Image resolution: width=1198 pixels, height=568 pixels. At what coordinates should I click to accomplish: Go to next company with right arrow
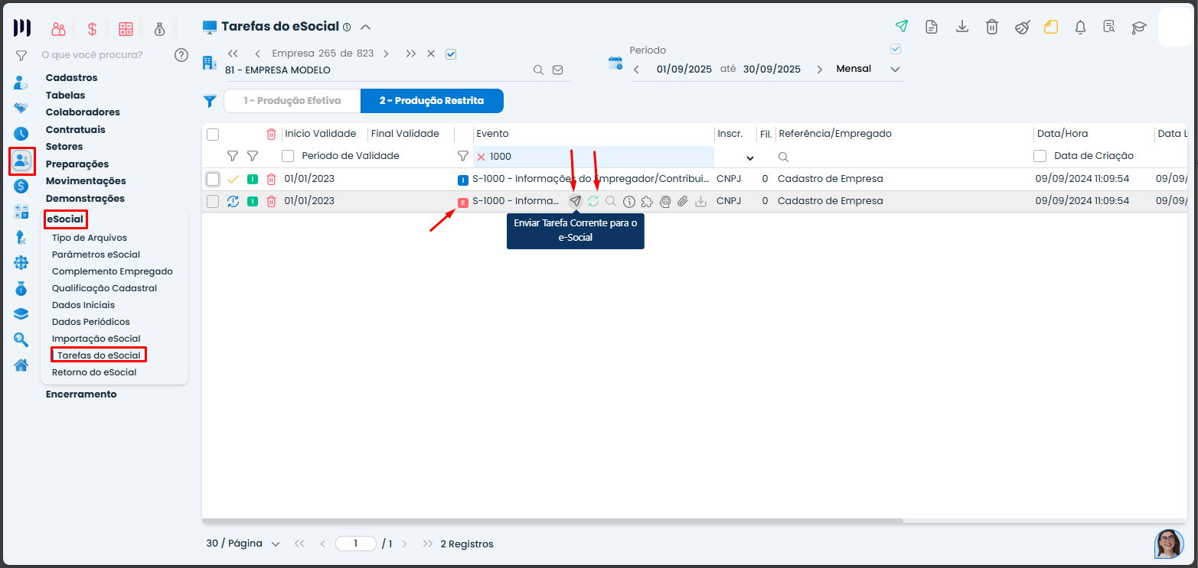pos(387,54)
